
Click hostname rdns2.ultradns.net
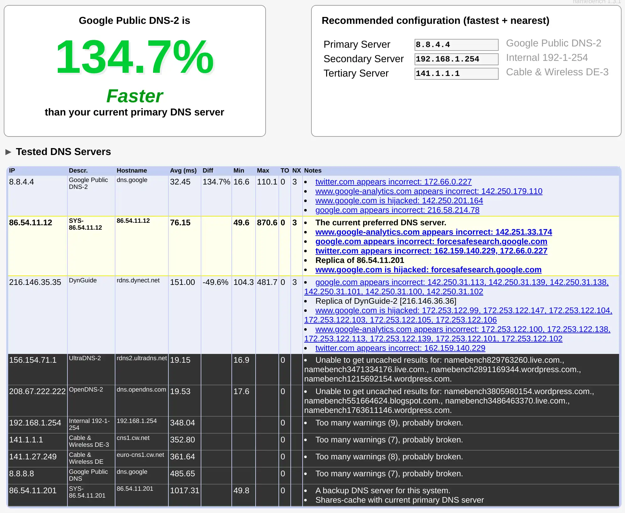pos(141,358)
